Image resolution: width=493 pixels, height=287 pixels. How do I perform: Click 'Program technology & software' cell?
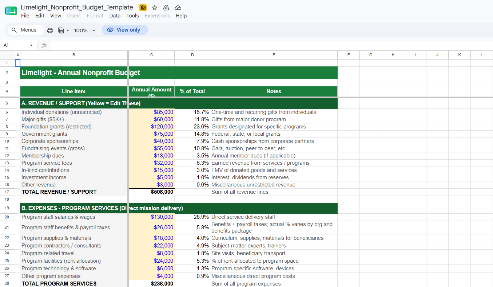pos(73,268)
